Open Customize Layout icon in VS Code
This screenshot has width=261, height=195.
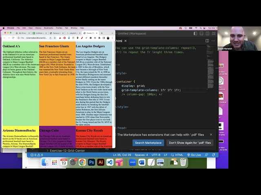click(x=214, y=33)
